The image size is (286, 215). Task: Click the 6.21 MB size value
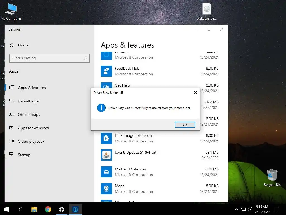click(212, 169)
